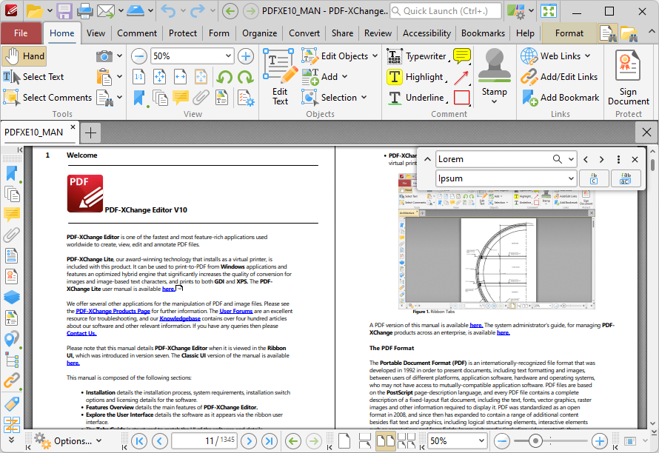
Task: Click Replace All button in find bar
Action: click(626, 178)
